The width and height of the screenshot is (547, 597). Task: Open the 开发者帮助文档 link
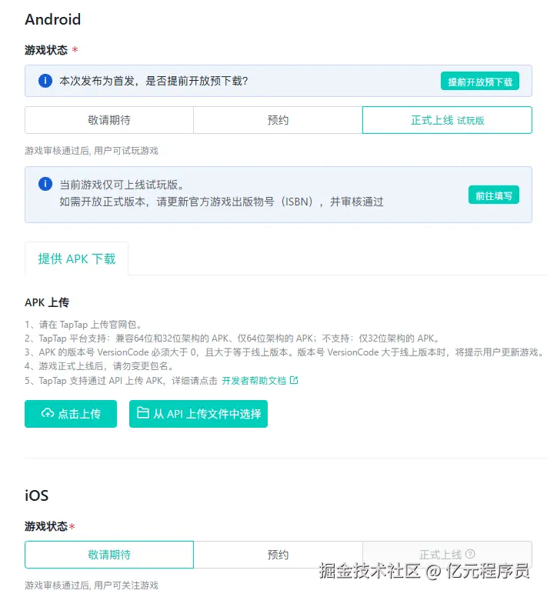254,380
